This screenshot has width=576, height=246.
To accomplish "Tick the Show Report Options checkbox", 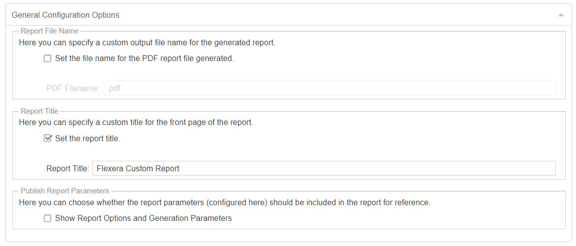I will [x=48, y=218].
